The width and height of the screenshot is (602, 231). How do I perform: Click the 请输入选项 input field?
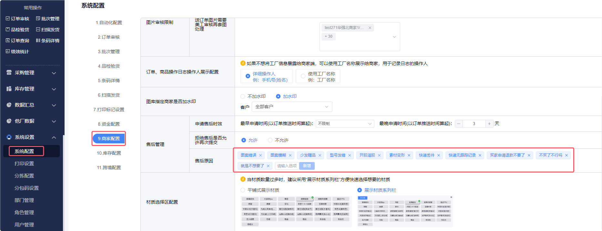click(287, 166)
